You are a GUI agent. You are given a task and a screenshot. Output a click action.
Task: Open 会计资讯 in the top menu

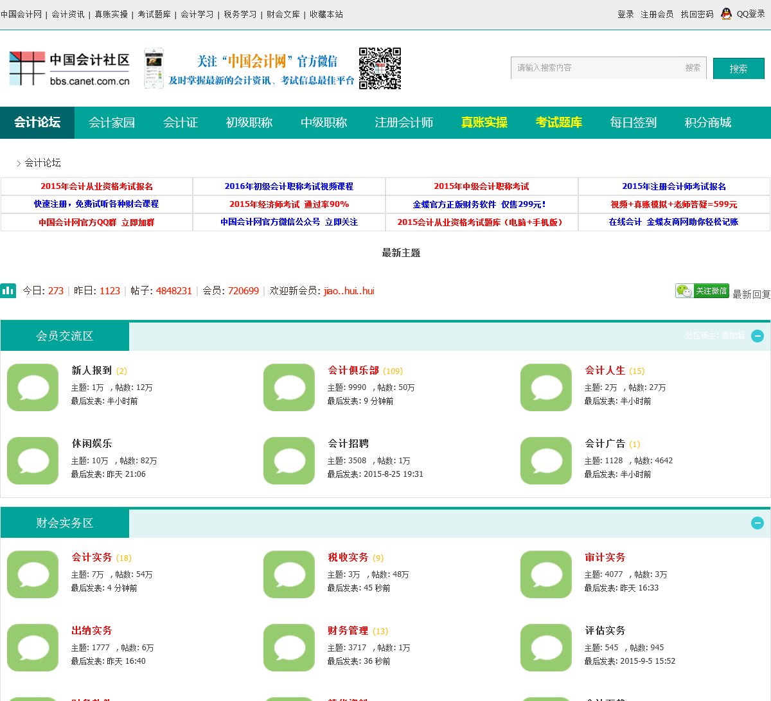[68, 14]
